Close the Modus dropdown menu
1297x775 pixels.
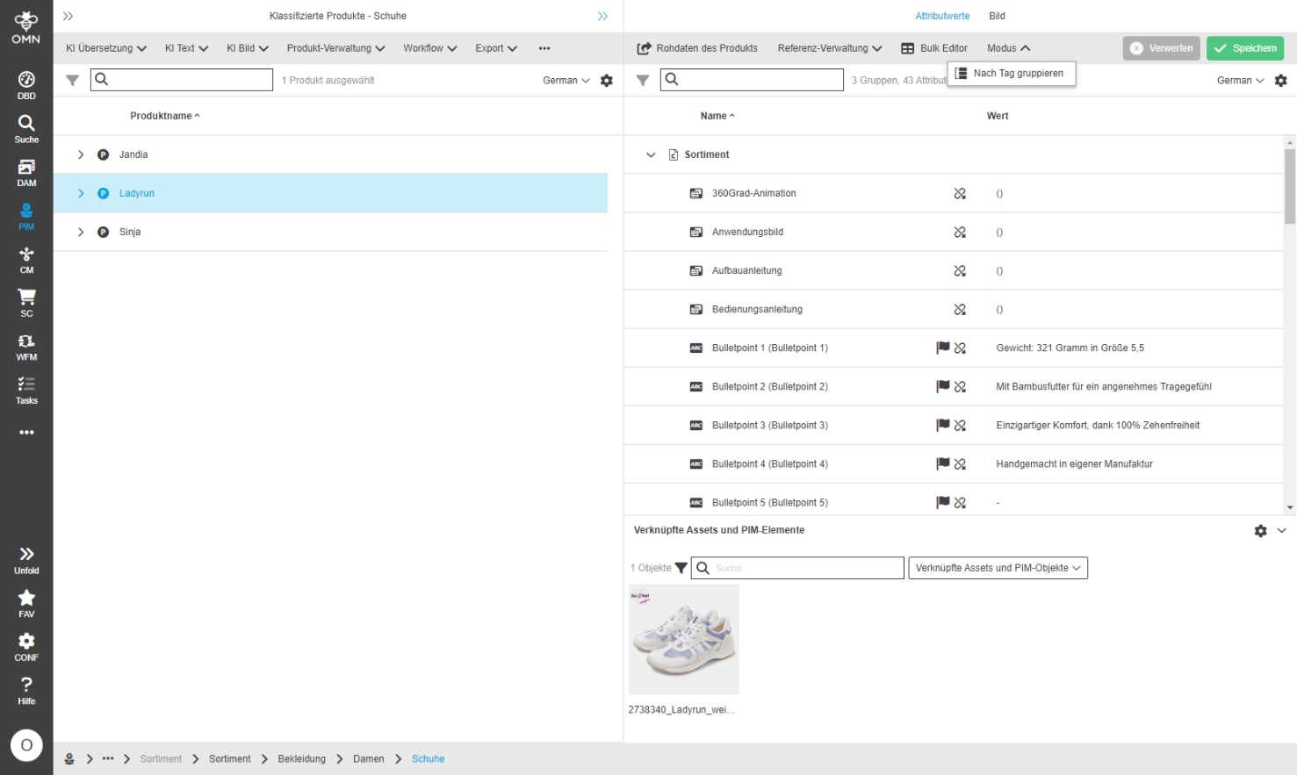pos(1008,48)
